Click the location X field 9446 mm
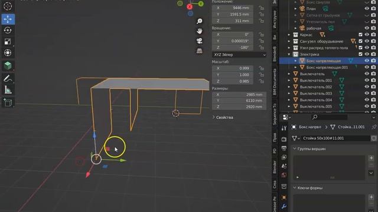The height and width of the screenshot is (212, 378). 233,8
